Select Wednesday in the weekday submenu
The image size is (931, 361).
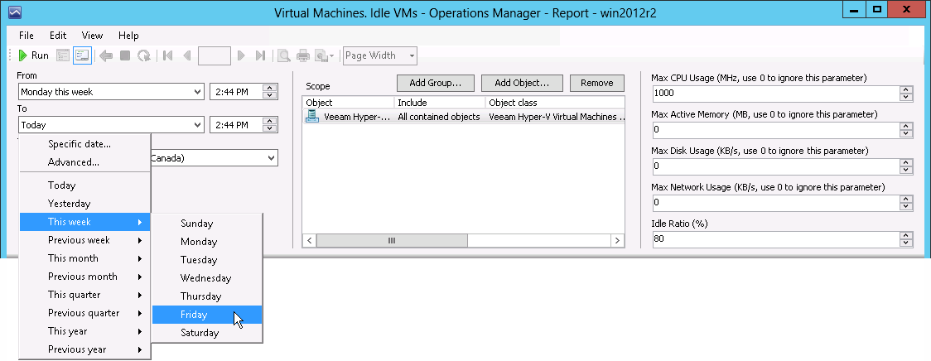206,278
